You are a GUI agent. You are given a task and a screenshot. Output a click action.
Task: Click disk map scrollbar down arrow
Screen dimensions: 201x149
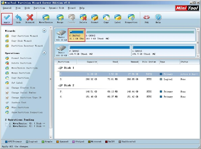(198, 56)
